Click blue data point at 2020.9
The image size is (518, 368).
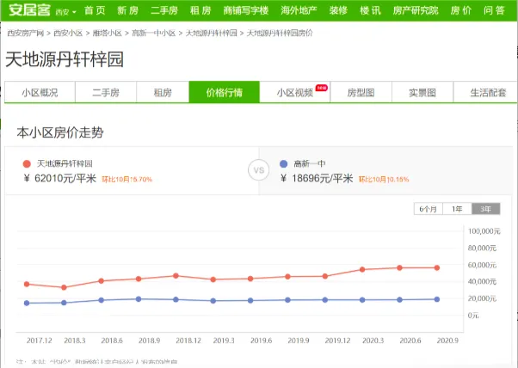(437, 299)
